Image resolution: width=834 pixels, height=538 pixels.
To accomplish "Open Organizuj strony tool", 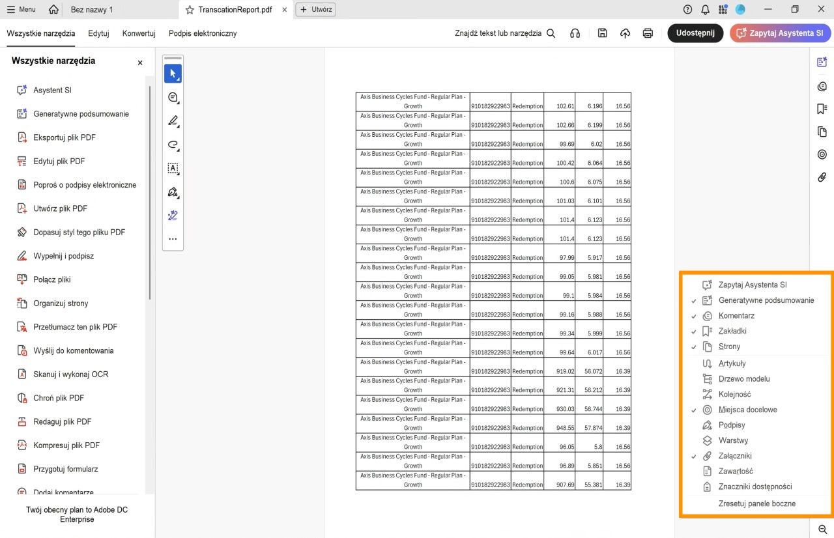I will pos(61,303).
